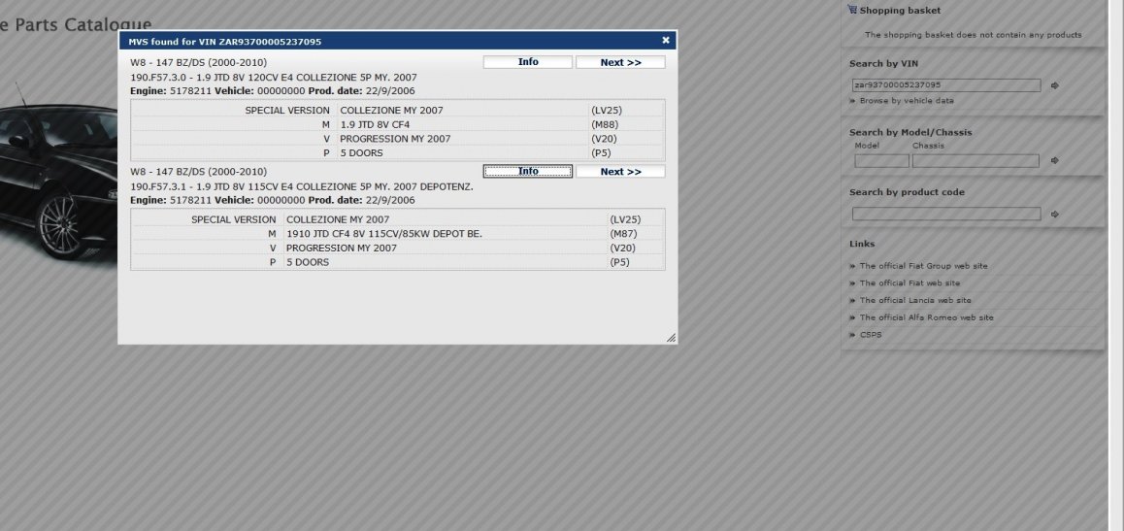Visit the official Lancia web site link
Viewport: 1124px width, 531px height.
click(914, 301)
